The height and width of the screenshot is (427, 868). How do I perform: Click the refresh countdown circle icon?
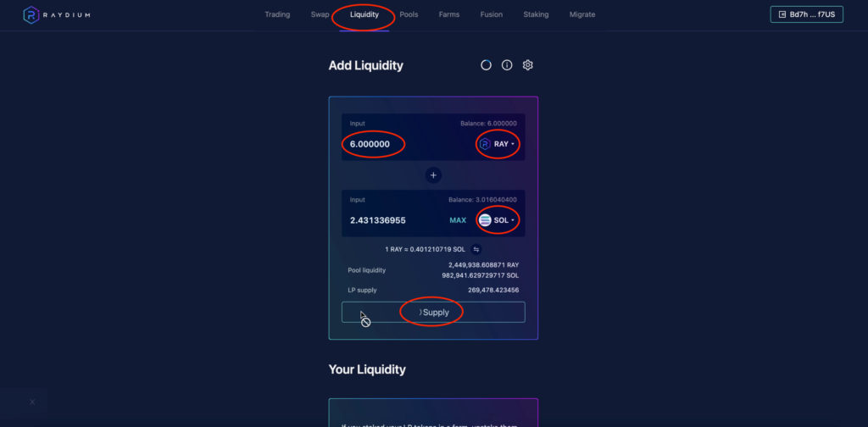pyautogui.click(x=486, y=65)
